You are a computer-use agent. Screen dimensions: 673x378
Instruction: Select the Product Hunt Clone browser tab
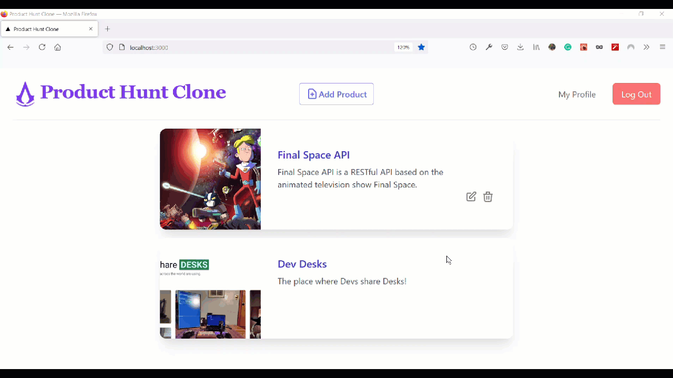point(49,29)
